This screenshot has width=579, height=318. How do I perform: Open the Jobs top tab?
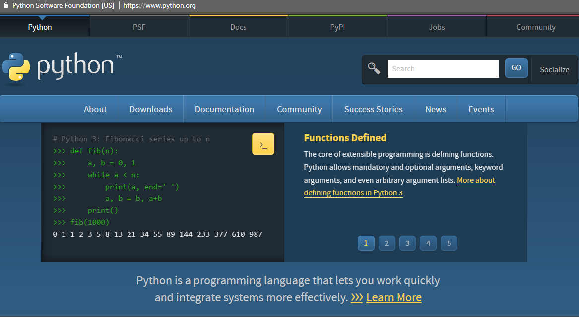point(437,27)
